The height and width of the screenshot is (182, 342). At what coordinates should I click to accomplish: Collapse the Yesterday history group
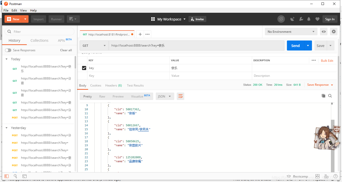[x=7, y=128]
